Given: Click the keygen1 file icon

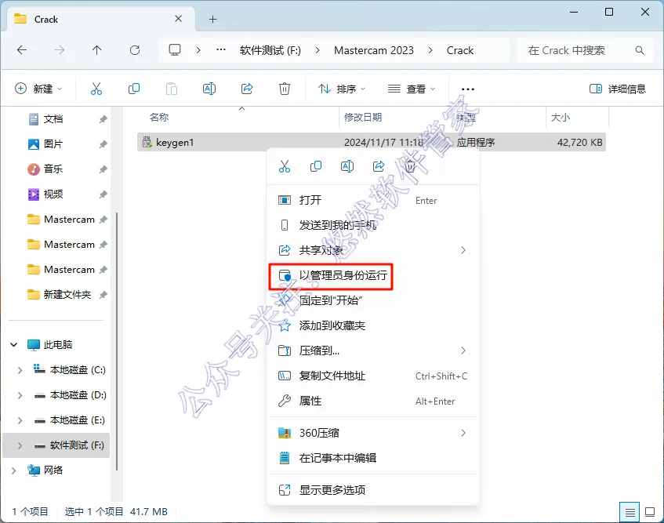Looking at the screenshot, I should 147,142.
